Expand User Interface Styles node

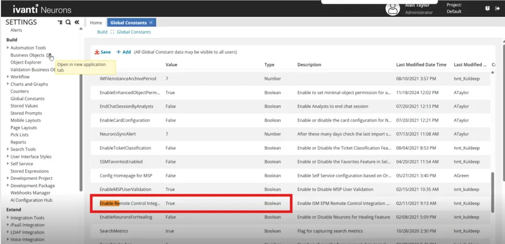point(8,156)
